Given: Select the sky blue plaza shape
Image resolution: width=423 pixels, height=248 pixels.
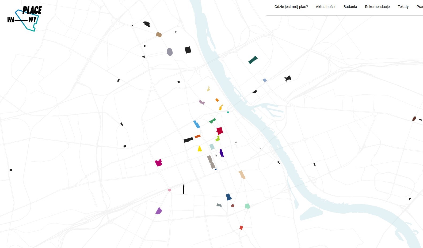Looking at the screenshot, I should pos(197,124).
